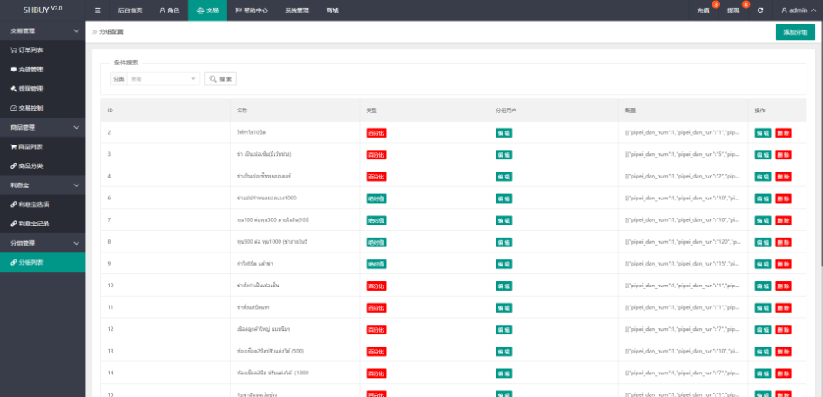Image resolution: width=823 pixels, height=397 pixels.
Task: Delete the group with ID 14
Action: pos(783,373)
